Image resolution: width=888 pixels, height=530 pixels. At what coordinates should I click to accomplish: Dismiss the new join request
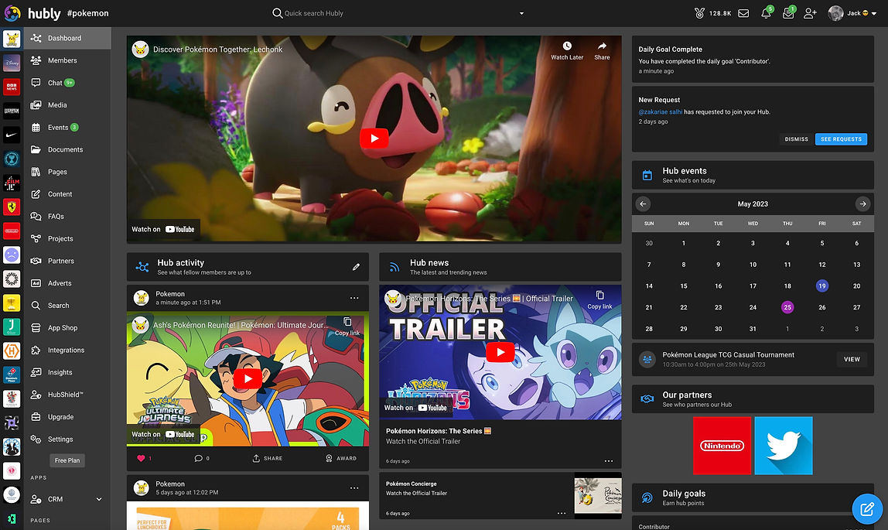[x=796, y=139]
